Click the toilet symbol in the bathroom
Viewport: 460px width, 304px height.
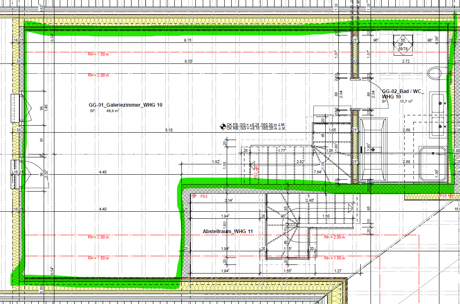(x=435, y=74)
